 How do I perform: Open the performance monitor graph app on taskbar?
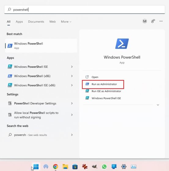(x=134, y=167)
